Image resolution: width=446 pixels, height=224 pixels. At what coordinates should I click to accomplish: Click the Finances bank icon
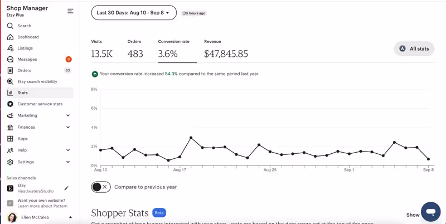[10, 128]
